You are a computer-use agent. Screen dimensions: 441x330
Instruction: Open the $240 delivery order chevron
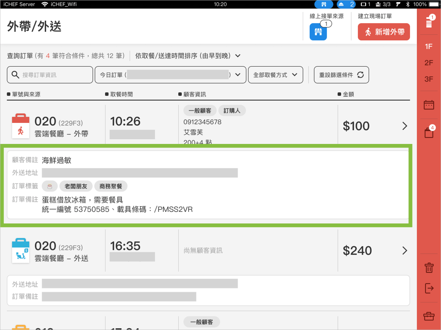tap(404, 251)
